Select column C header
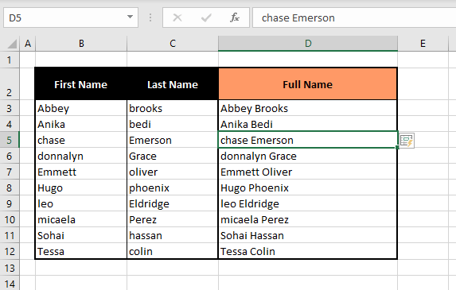 click(x=173, y=44)
